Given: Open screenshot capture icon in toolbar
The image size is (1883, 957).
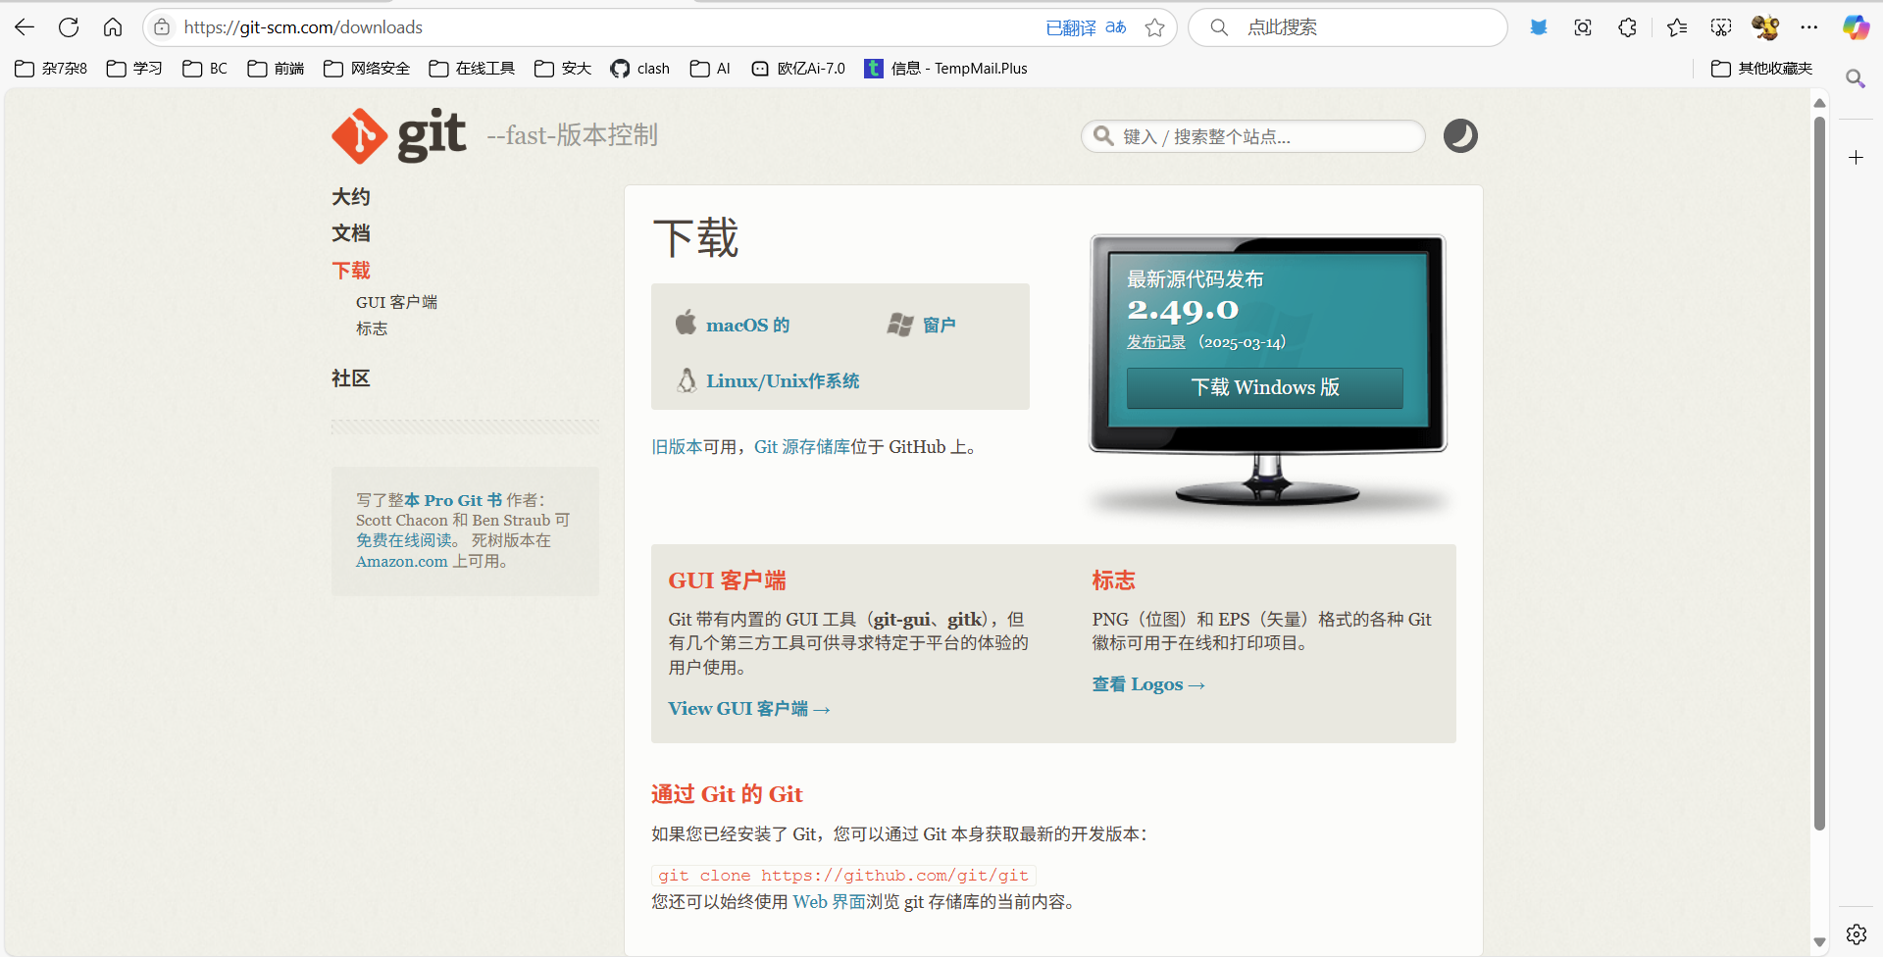Looking at the screenshot, I should point(1583,27).
